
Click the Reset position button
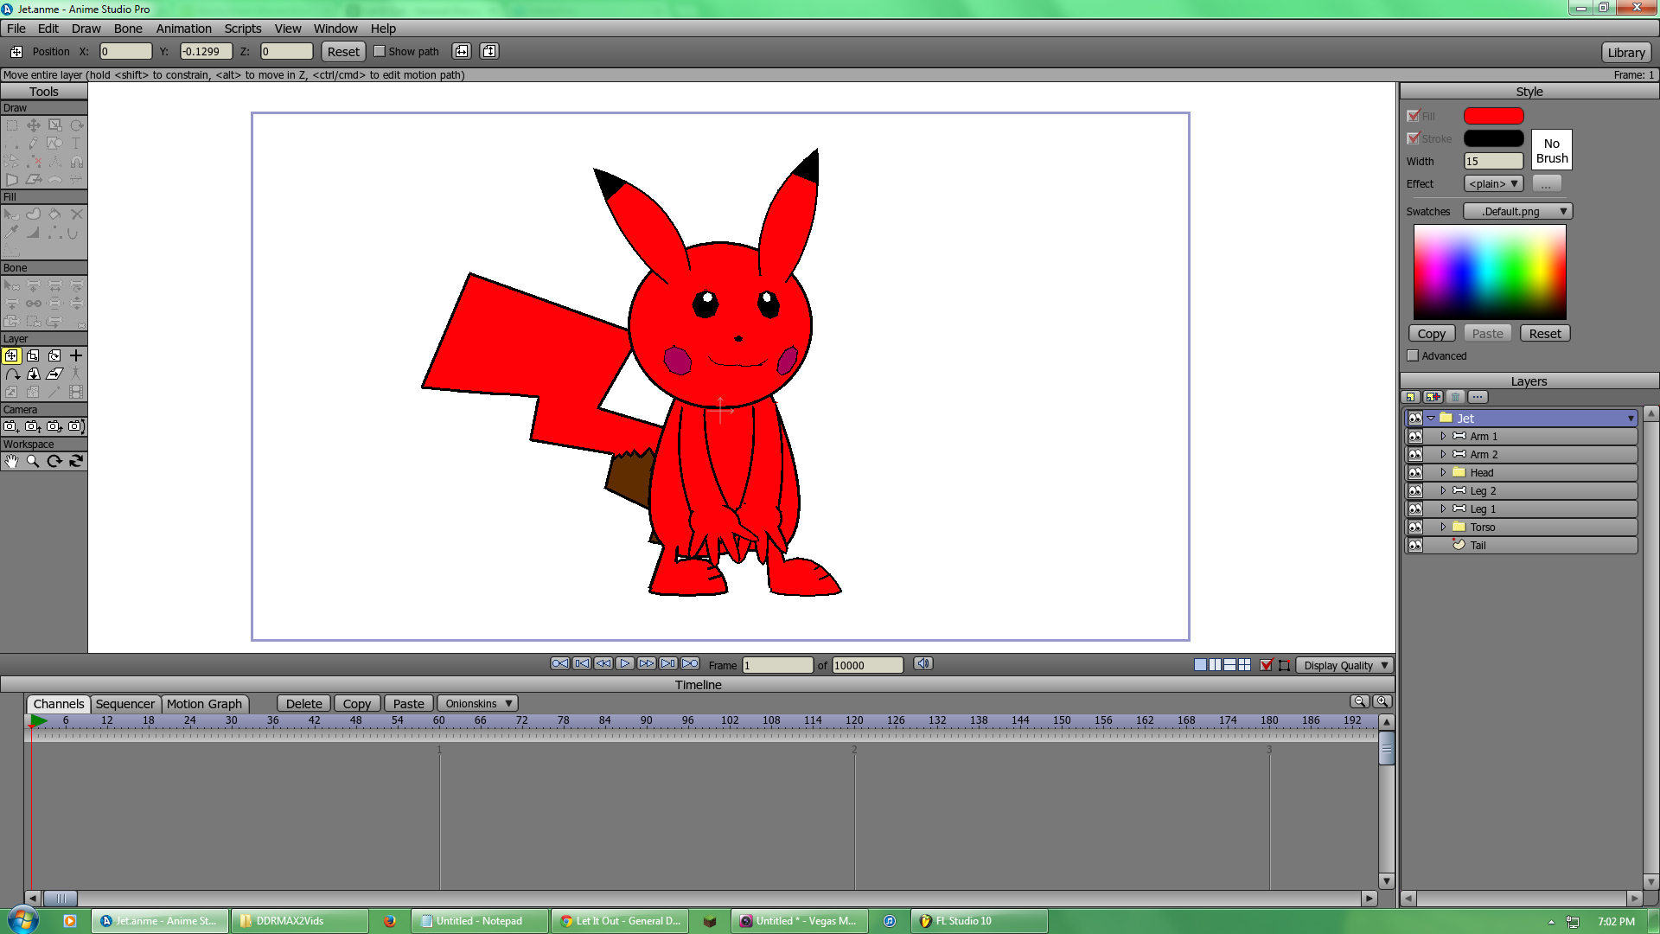coord(343,52)
